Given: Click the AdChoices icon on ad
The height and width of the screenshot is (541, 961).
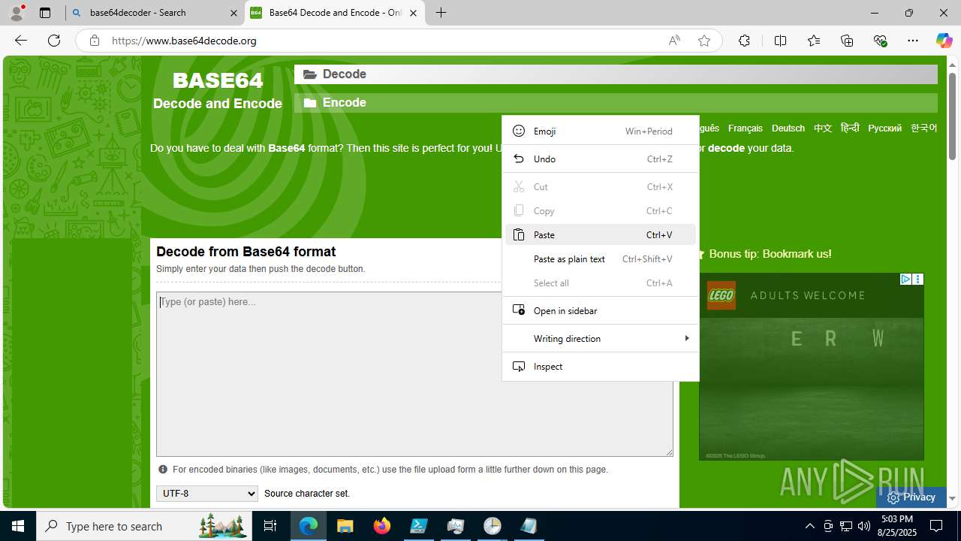Looking at the screenshot, I should point(905,279).
